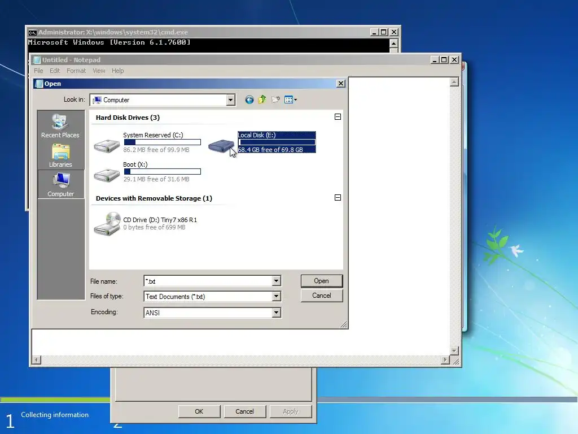The image size is (578, 434).
Task: Click OK in background dialog
Action: 199,411
